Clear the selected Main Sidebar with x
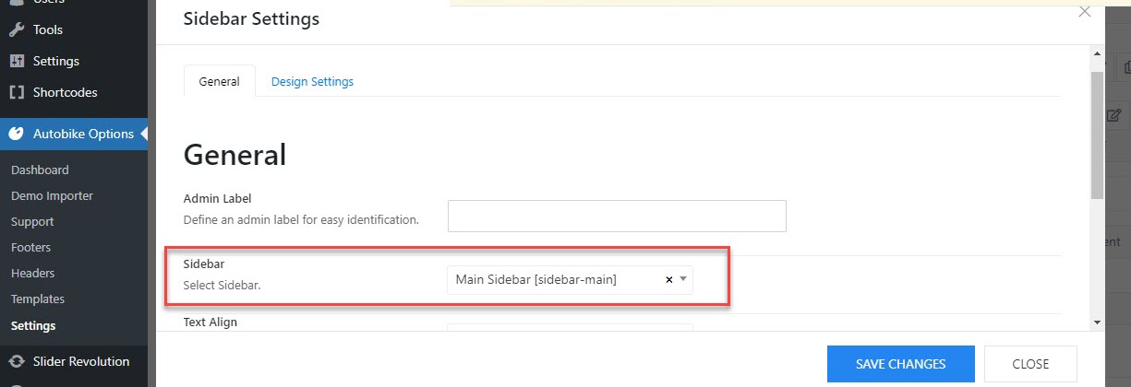 point(668,279)
